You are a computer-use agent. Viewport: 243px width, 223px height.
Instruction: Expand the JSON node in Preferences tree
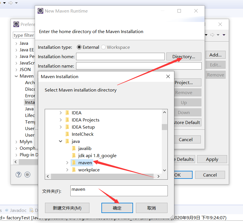coord(16,70)
